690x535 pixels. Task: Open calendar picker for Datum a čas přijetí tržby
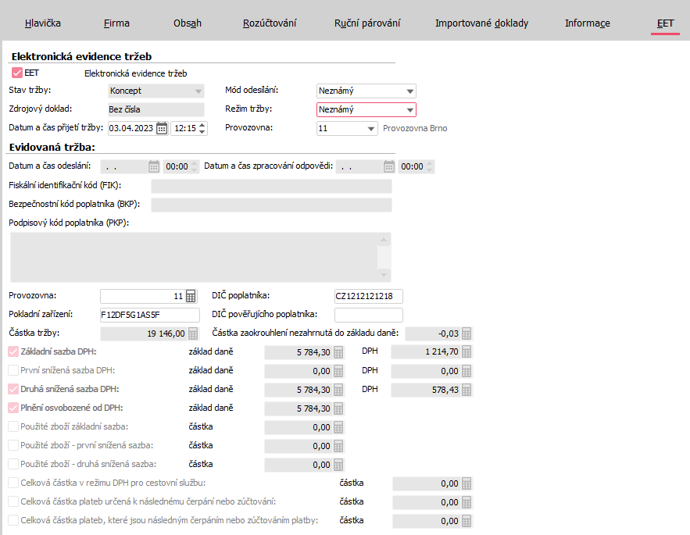tap(162, 128)
